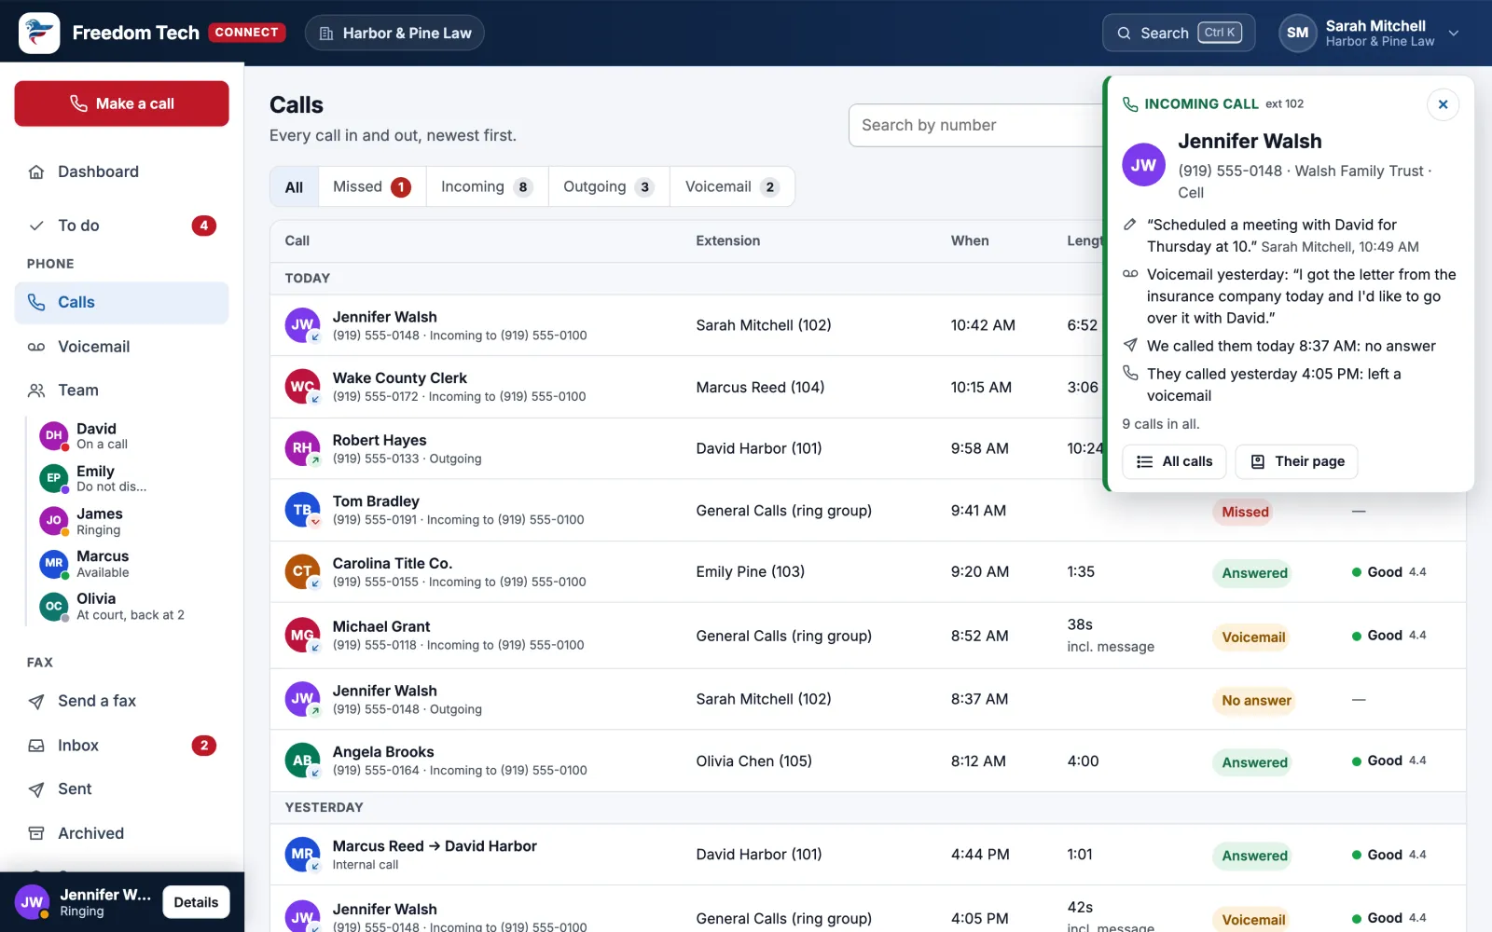The height and width of the screenshot is (932, 1492).
Task: Expand the Sarah Mitchell account menu
Action: click(x=1369, y=33)
